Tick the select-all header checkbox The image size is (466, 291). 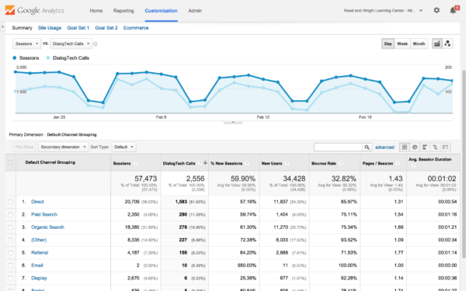click(11, 162)
